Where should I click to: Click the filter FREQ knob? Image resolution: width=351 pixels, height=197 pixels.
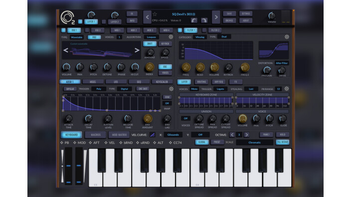(x=186, y=67)
